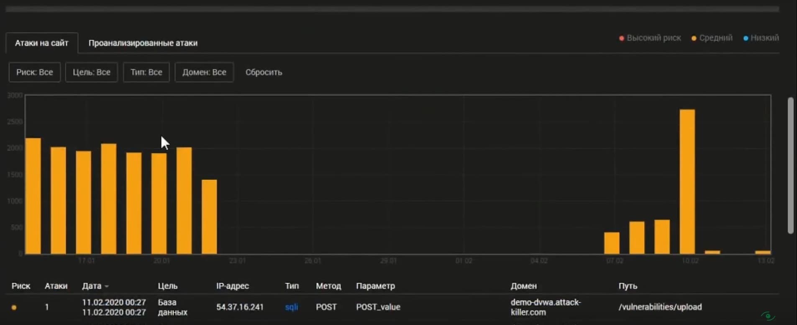Click the tallest bar at 10.02
Viewport: 797px width, 325px height.
(687, 182)
